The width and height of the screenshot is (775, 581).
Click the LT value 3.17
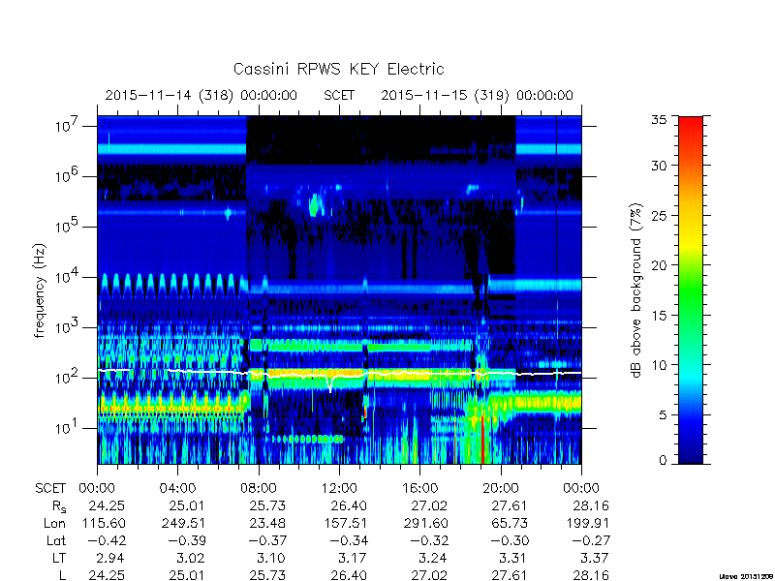[353, 558]
